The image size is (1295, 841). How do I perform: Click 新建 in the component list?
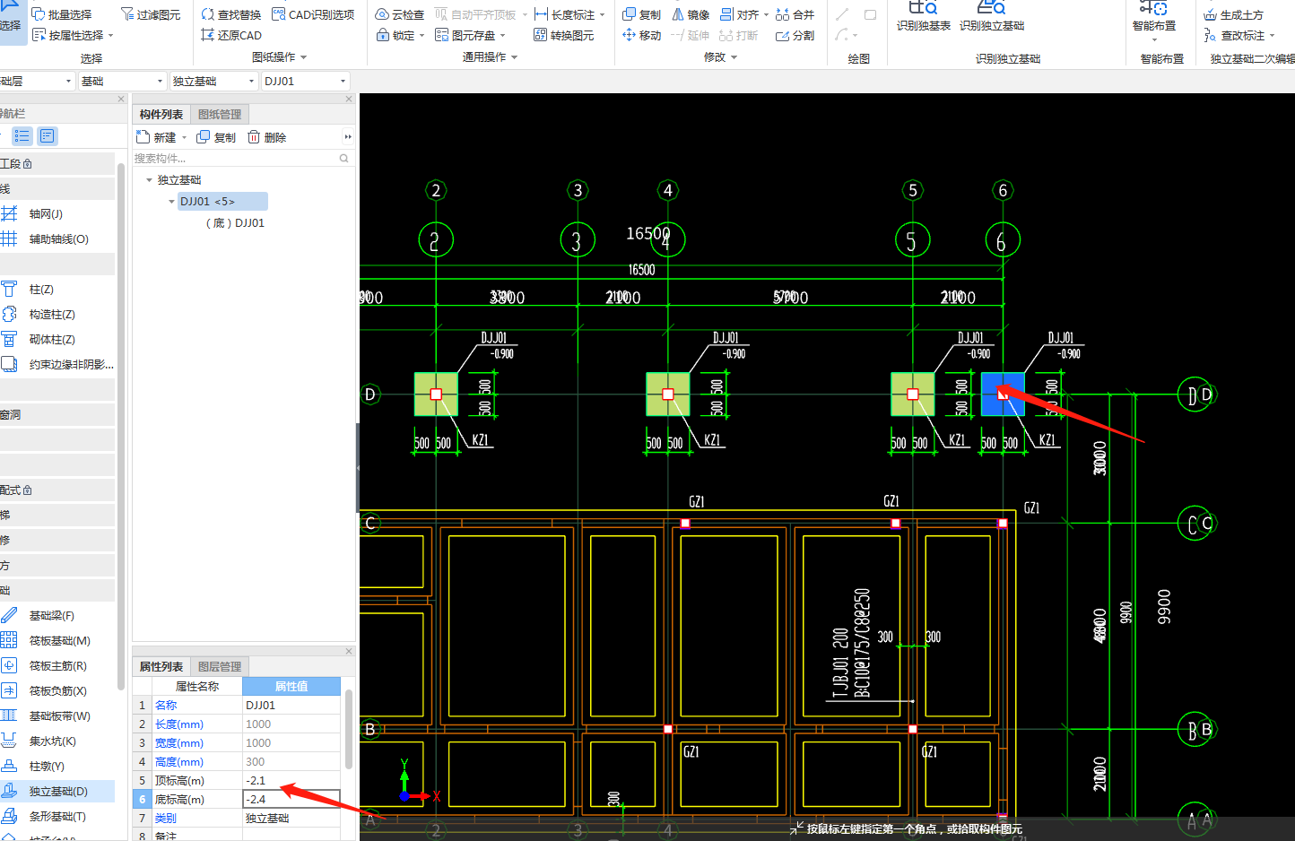pyautogui.click(x=157, y=137)
